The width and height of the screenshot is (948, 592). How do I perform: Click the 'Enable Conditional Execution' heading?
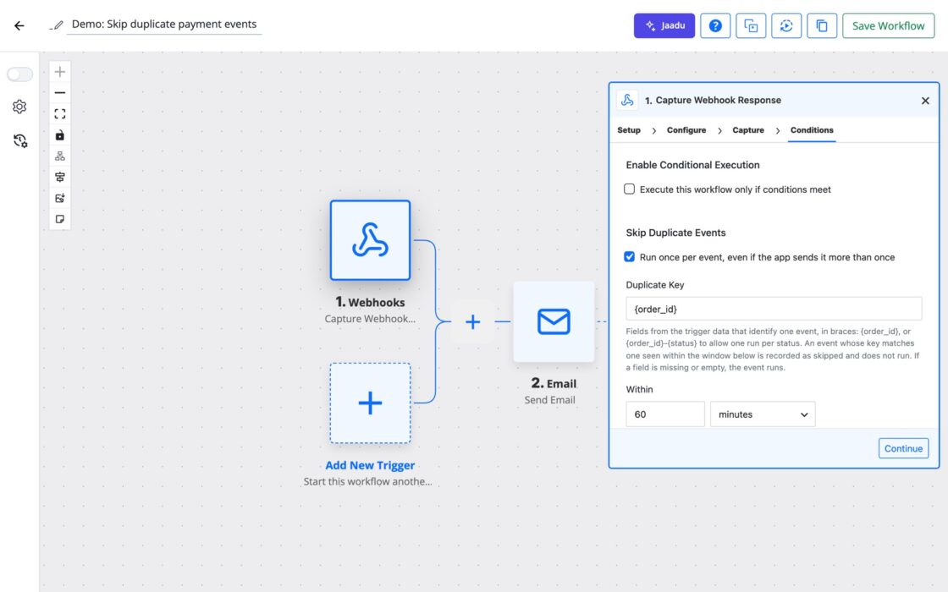point(692,165)
